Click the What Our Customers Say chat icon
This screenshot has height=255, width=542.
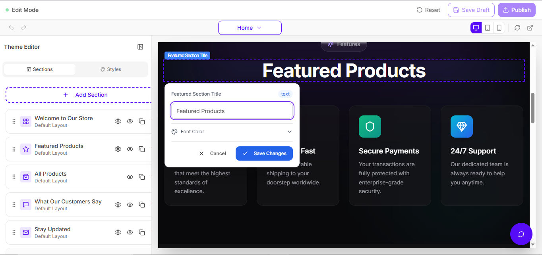click(25, 205)
